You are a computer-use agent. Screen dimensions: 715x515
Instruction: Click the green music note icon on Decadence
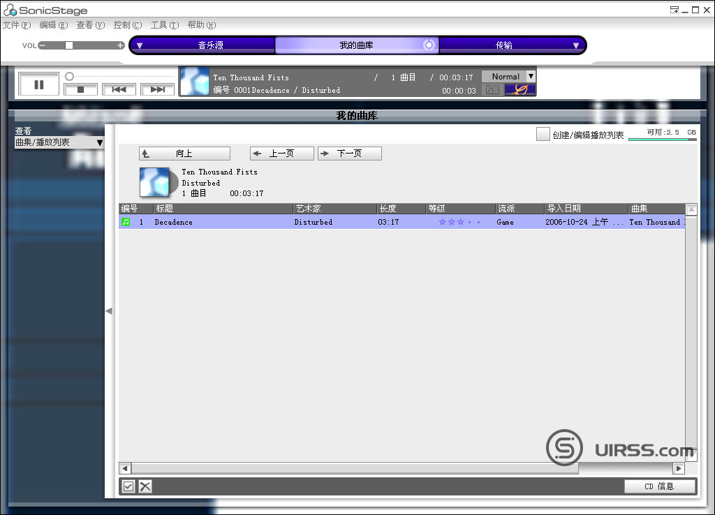click(126, 222)
